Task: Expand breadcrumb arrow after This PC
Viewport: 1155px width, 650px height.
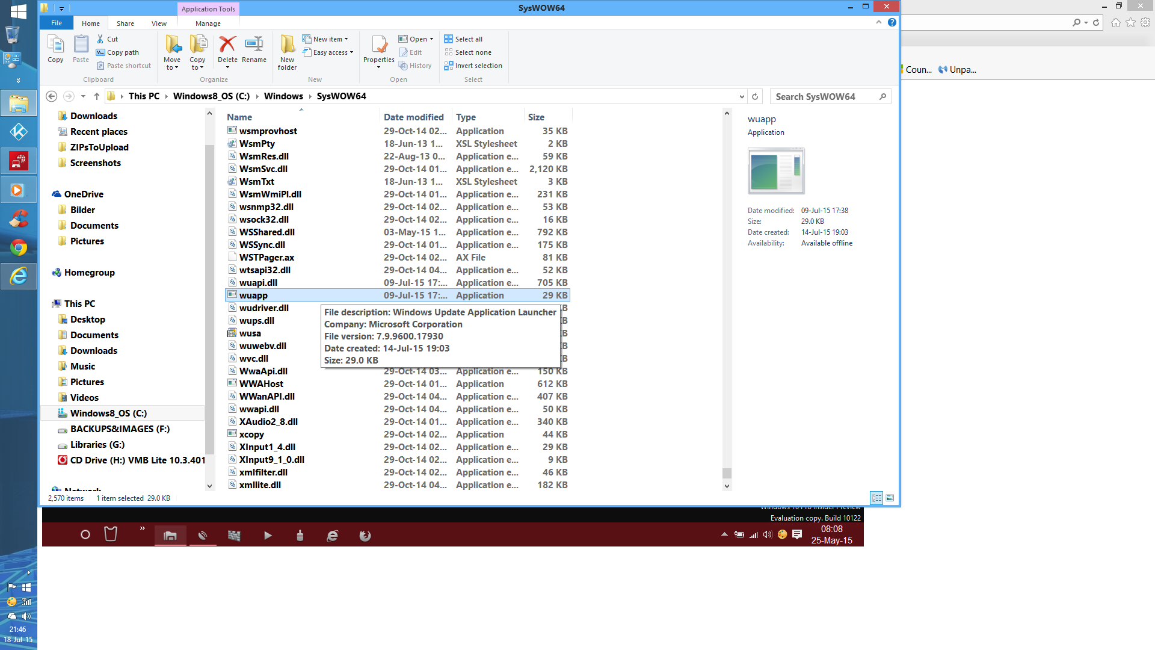Action: pyautogui.click(x=167, y=96)
